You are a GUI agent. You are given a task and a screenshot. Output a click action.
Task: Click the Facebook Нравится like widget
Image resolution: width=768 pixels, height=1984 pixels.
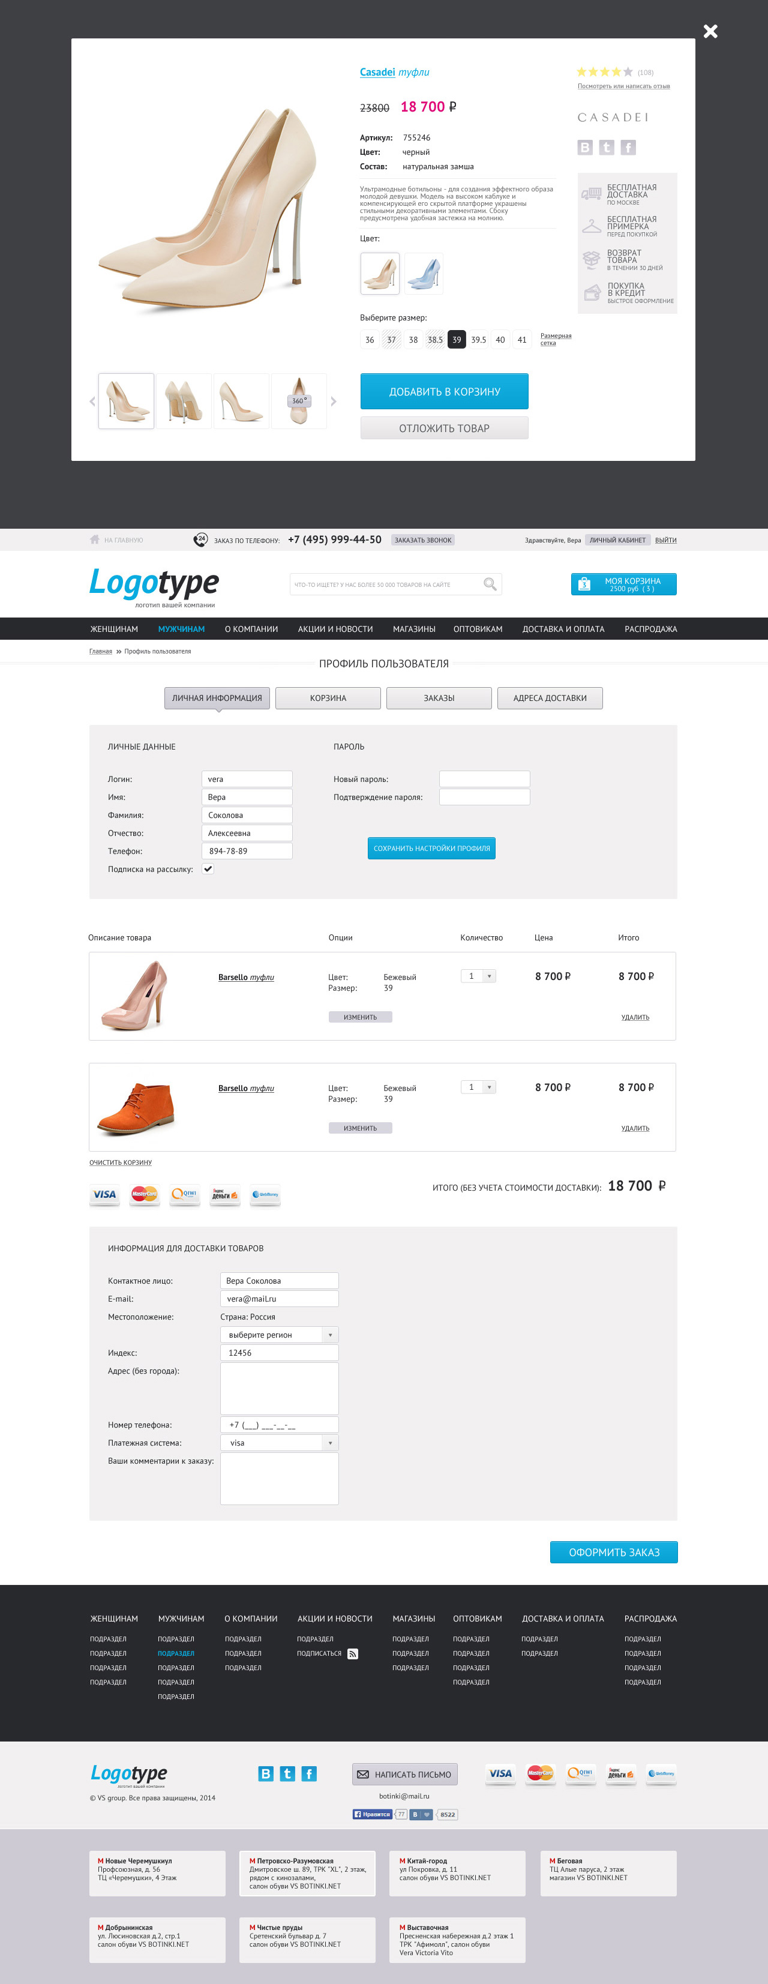[372, 1815]
